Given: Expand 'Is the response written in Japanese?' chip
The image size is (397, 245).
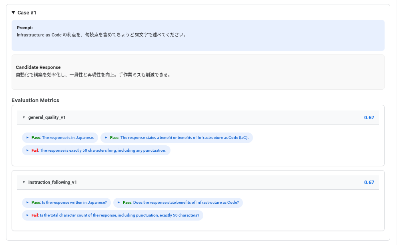Looking at the screenshot, I should tap(66, 203).
